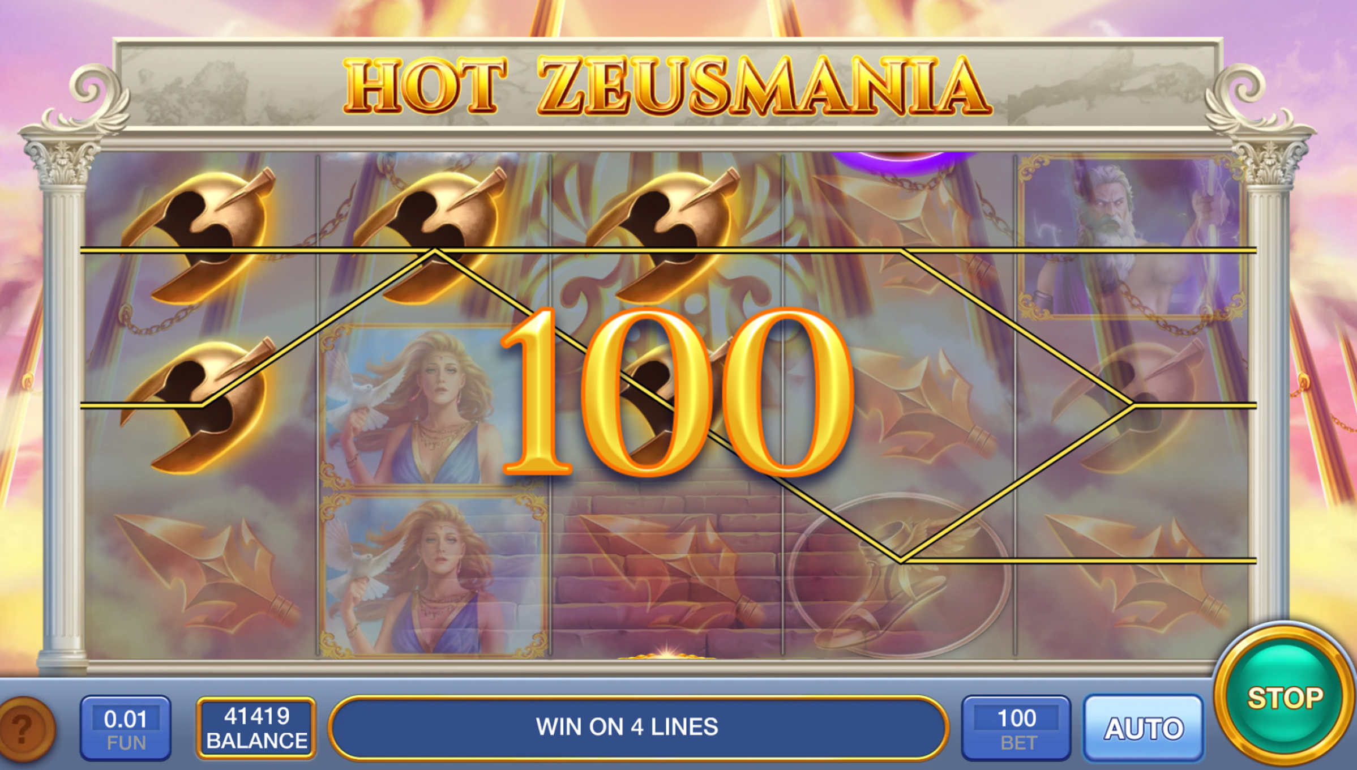The height and width of the screenshot is (770, 1357).
Task: Click the big golden 100 win amount
Action: pos(677,392)
